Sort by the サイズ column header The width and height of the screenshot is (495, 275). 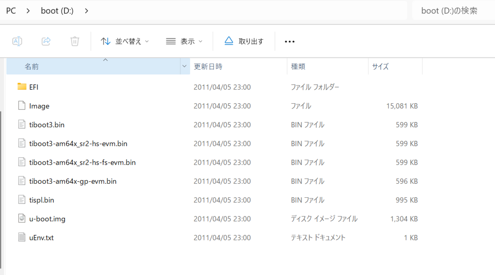click(395, 66)
